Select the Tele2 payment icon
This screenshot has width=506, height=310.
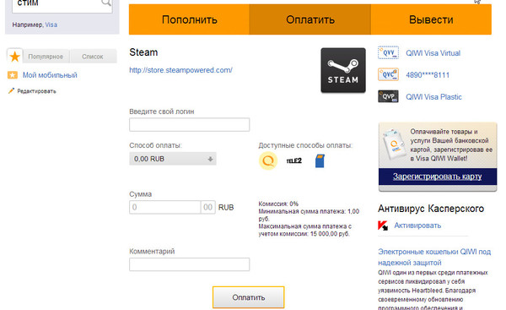point(294,160)
